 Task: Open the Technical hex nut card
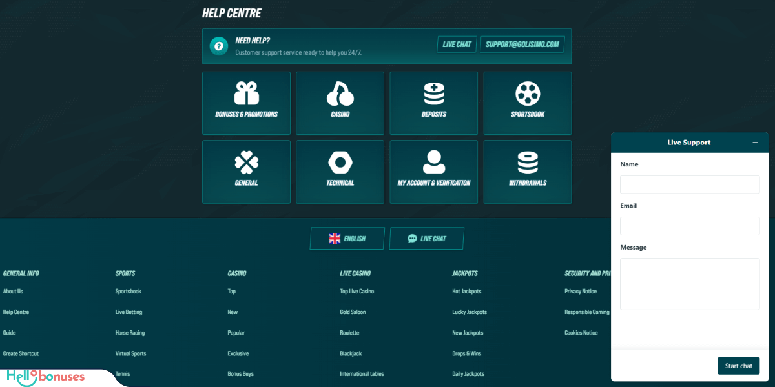[340, 172]
